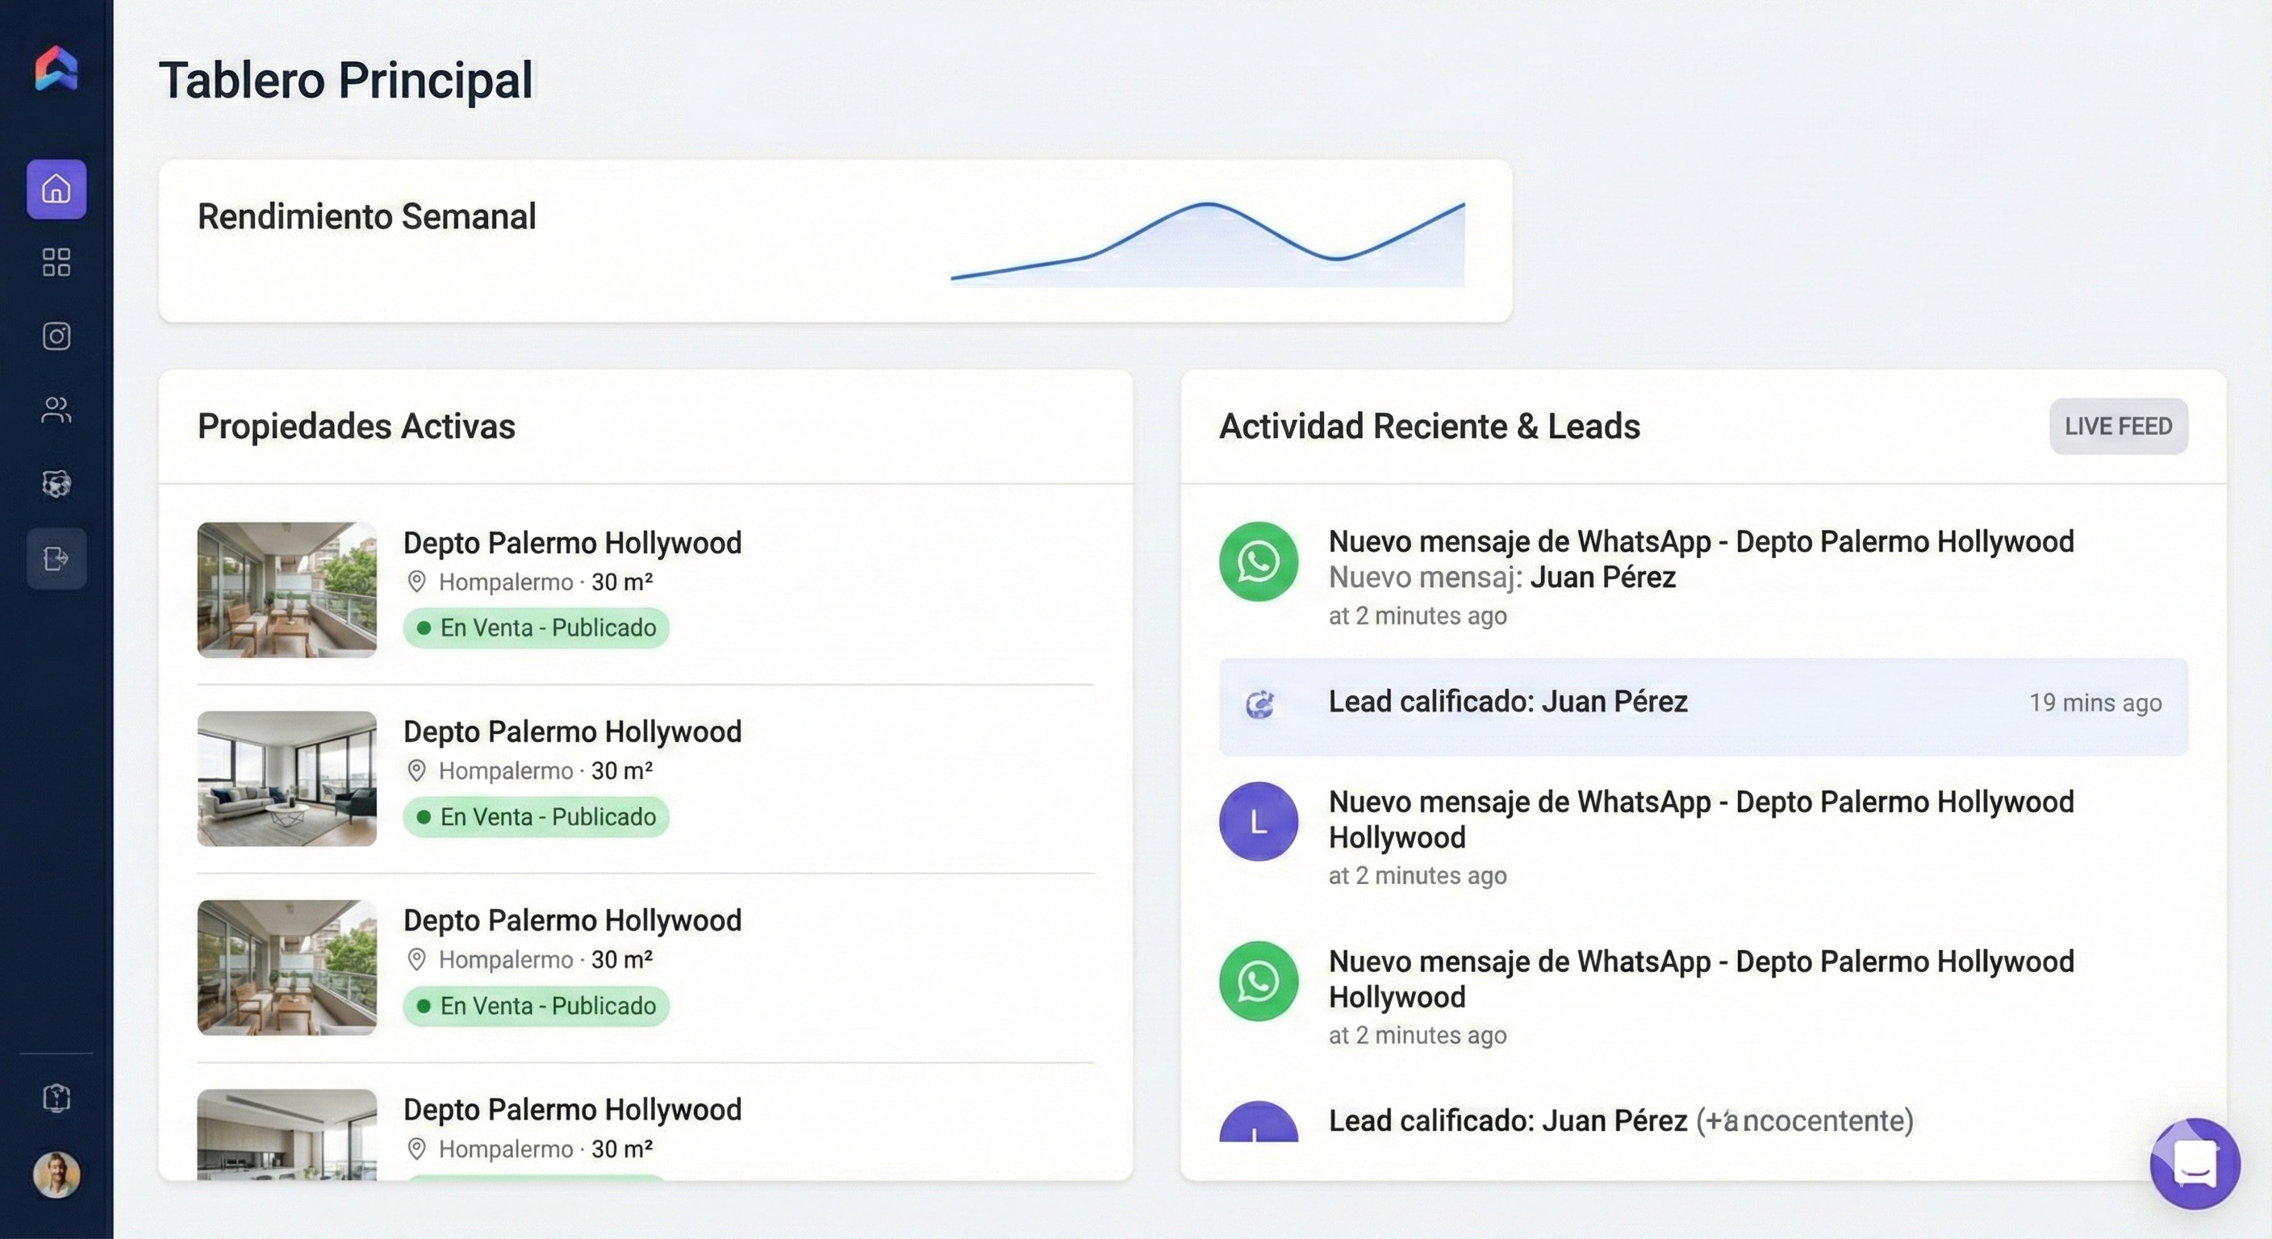
Task: Click the logout/export icon in the sidebar
Action: pyautogui.click(x=56, y=558)
